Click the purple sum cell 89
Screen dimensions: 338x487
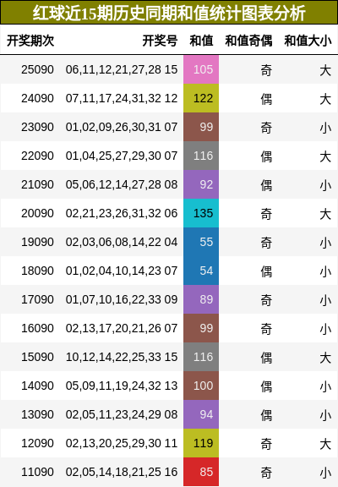[x=201, y=299]
